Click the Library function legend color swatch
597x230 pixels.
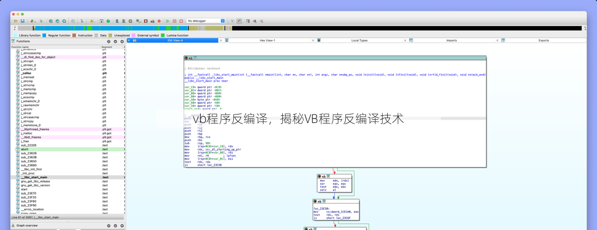(x=16, y=35)
